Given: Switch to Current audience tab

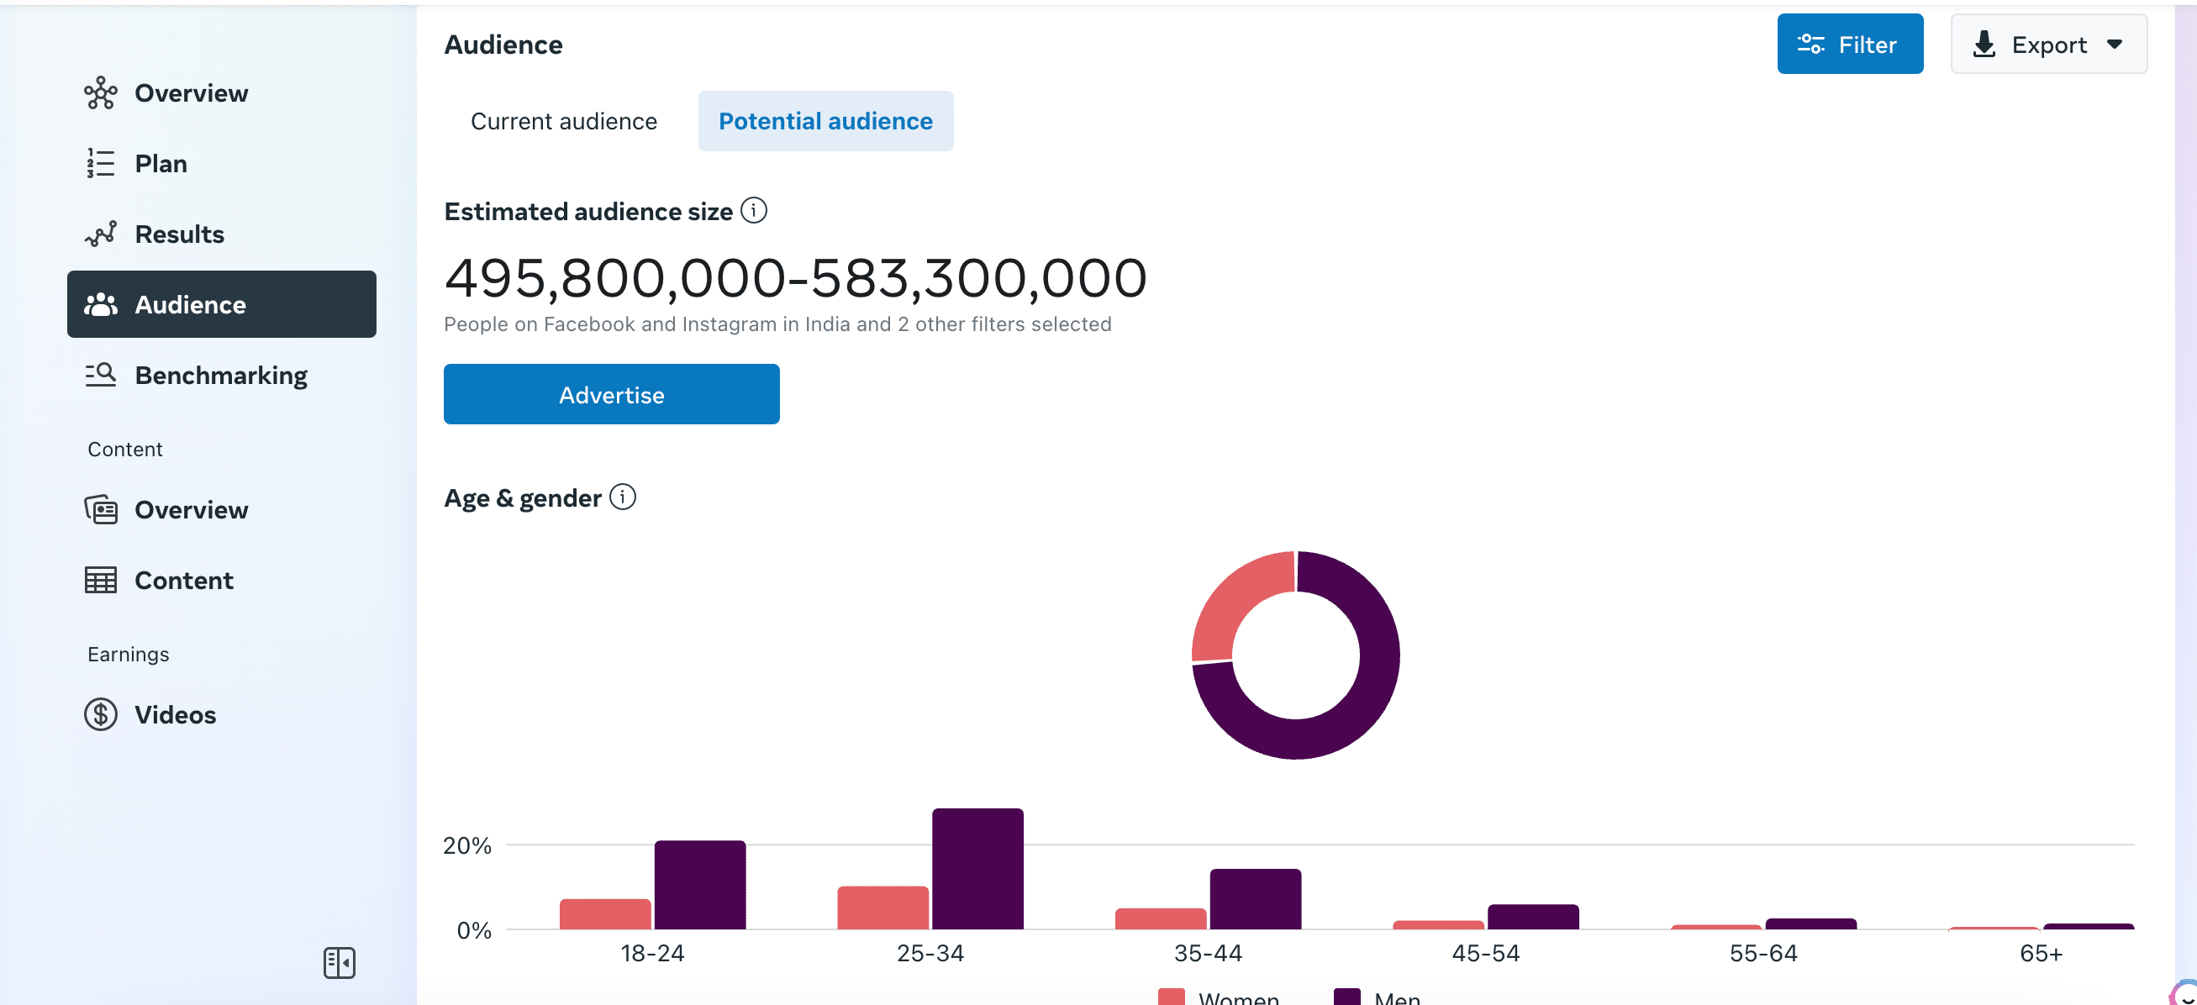Looking at the screenshot, I should 564,121.
